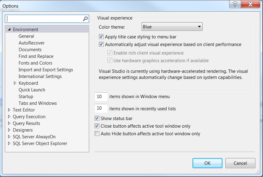Enable Auto Hide button affects active tool window
Screen dimensions: 263x177
coord(97,133)
